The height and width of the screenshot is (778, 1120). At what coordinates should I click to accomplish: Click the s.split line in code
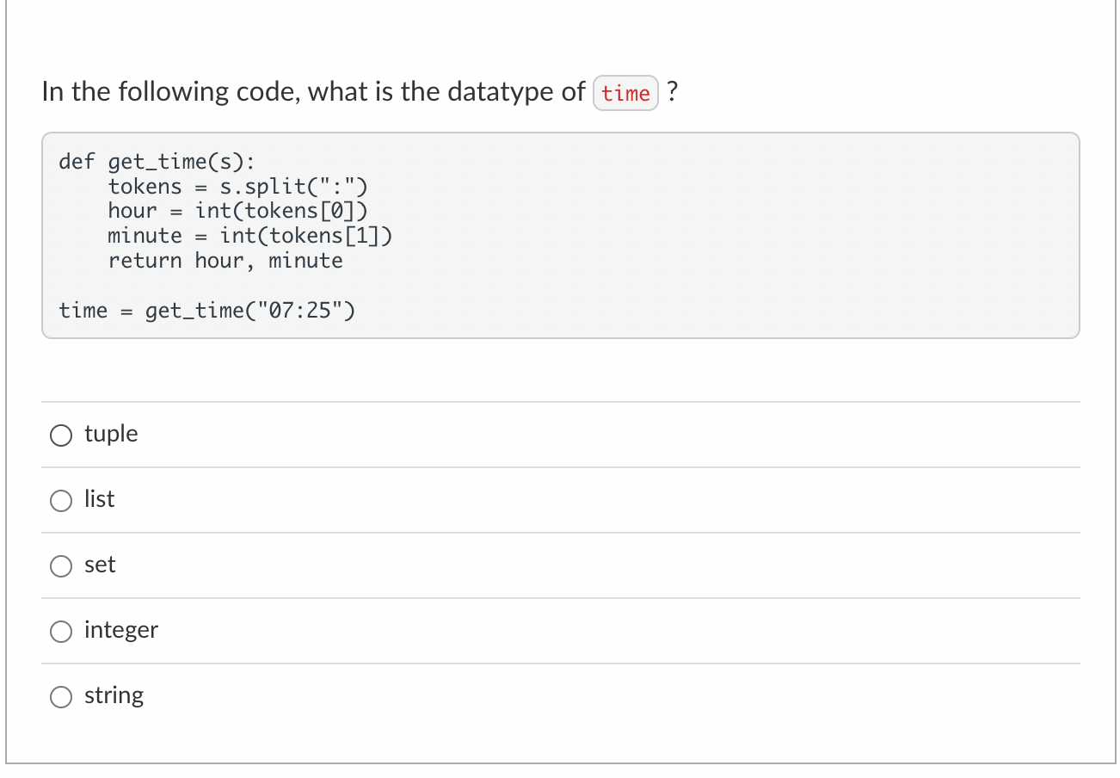(x=238, y=186)
